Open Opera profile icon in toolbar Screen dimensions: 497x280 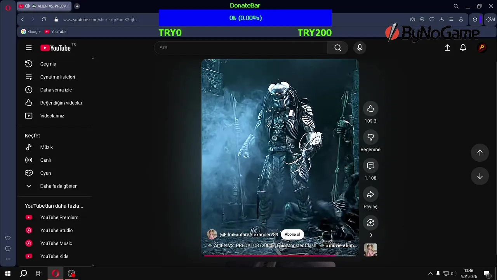pyautogui.click(x=461, y=19)
